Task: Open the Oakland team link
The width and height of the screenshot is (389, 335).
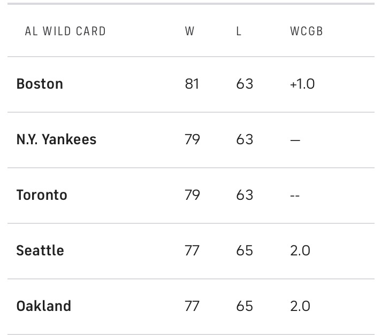Action: [x=44, y=306]
